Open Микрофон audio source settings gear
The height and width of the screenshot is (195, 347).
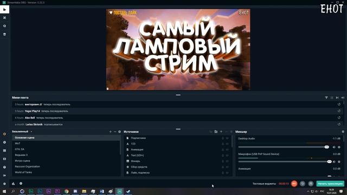pyautogui.click(x=339, y=161)
